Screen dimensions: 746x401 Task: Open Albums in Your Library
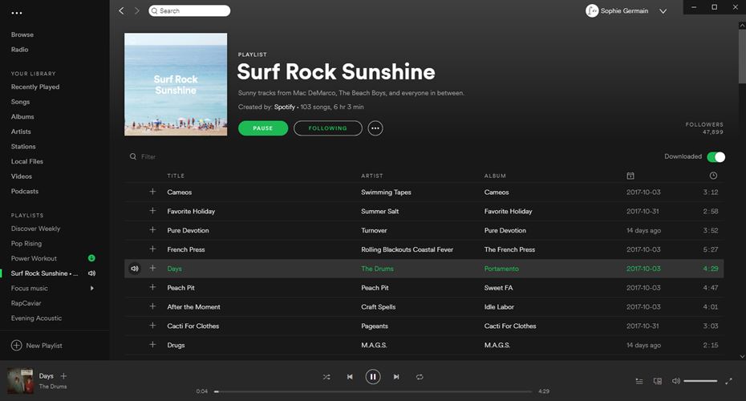(22, 116)
